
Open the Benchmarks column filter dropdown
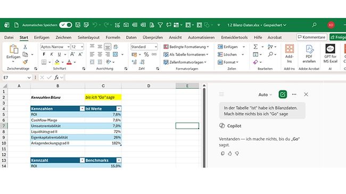click(119, 161)
